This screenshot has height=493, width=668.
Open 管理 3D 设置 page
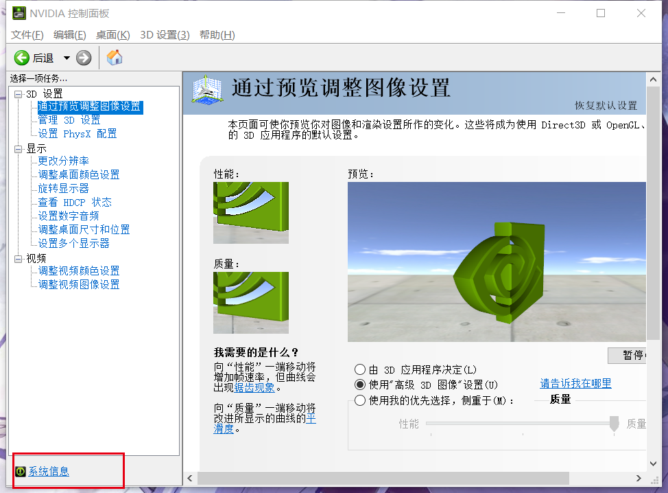[69, 120]
